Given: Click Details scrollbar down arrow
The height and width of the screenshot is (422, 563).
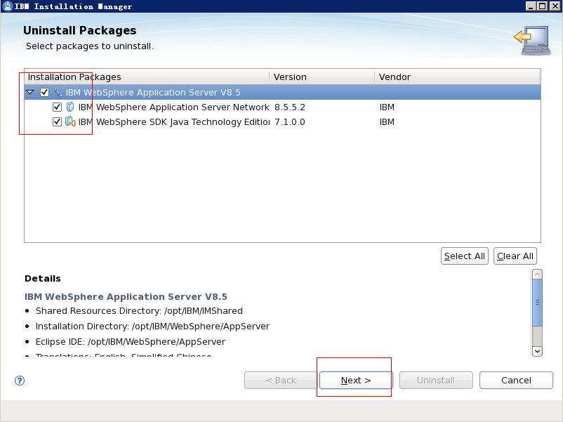Looking at the screenshot, I should [x=537, y=351].
